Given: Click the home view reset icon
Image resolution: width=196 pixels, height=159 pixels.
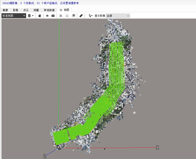Looking at the screenshot, I should [40, 16].
